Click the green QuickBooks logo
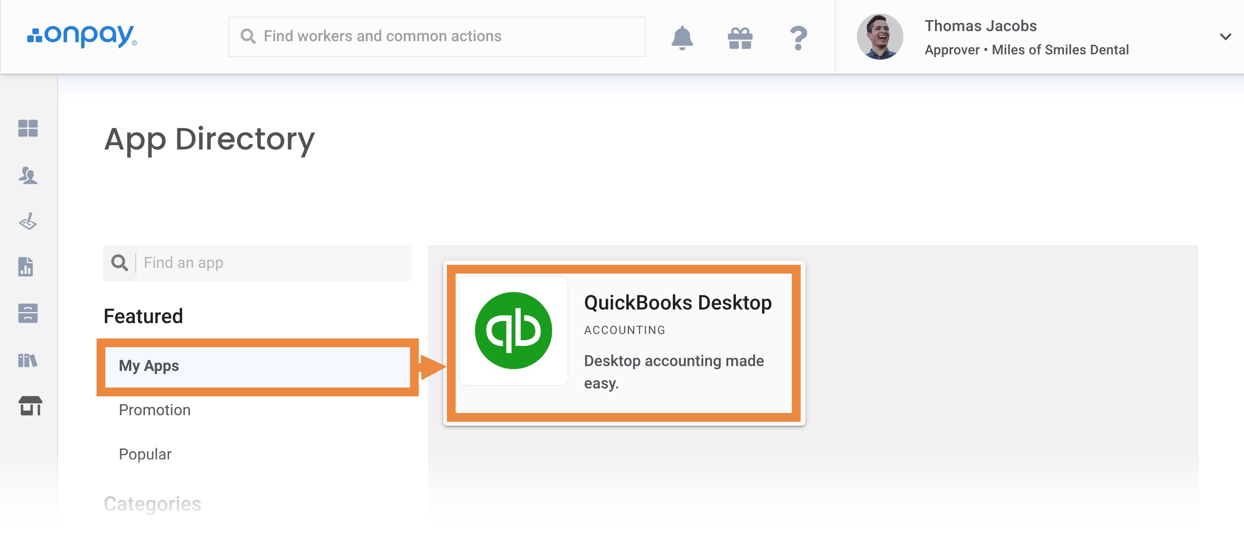1244x541 pixels. (513, 331)
